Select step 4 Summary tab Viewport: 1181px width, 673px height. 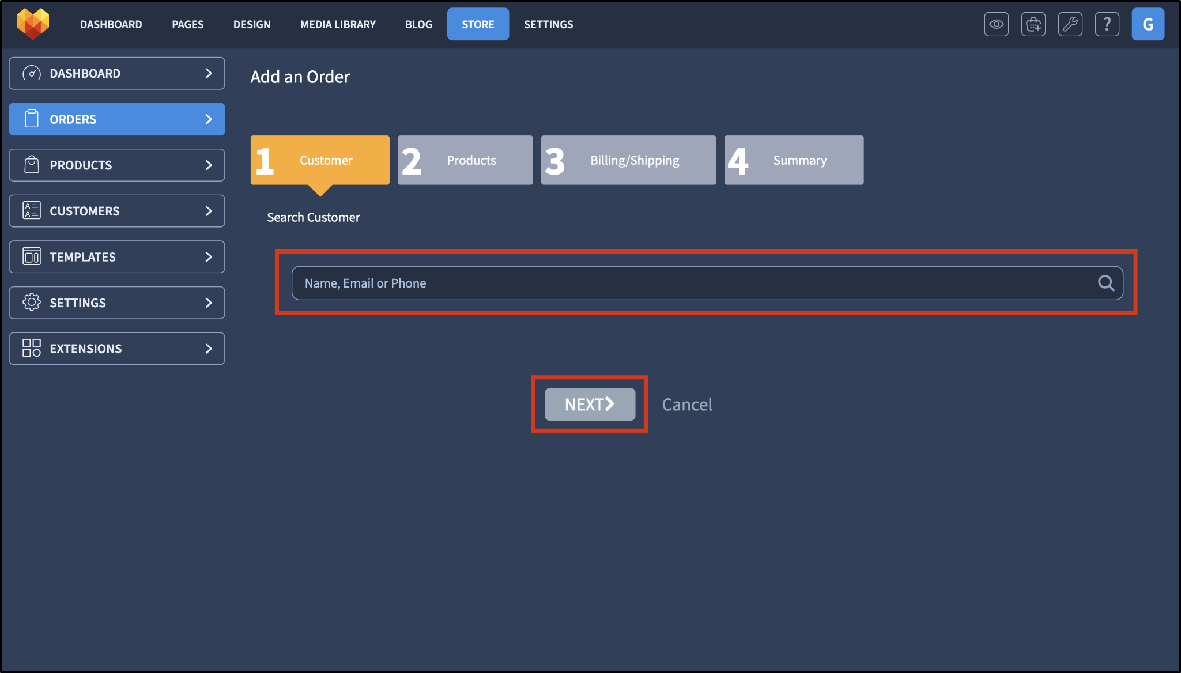point(794,160)
